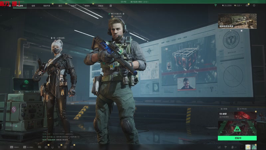Open the S5:破壁 season card
The height and width of the screenshot is (150, 266).
237,115
